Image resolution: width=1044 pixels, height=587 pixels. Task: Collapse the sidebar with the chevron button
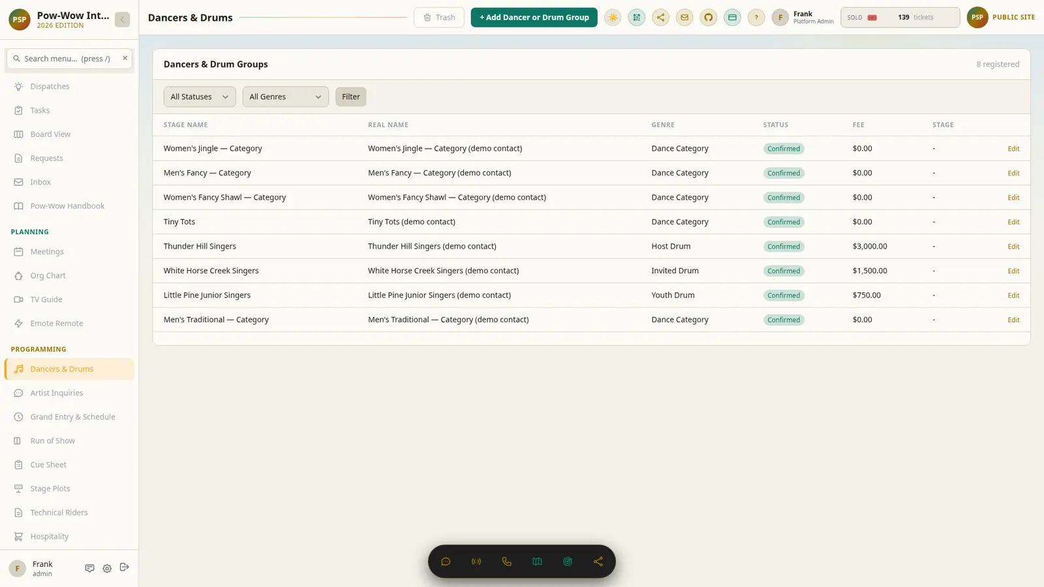click(x=122, y=20)
